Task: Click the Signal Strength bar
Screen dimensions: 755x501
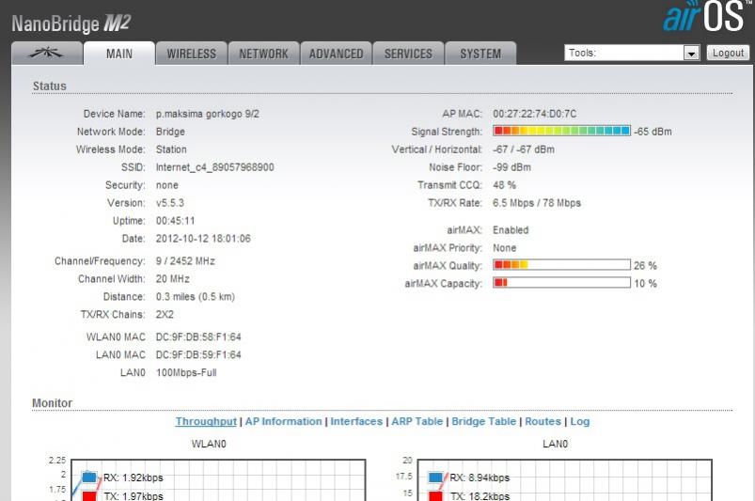Action: 561,132
